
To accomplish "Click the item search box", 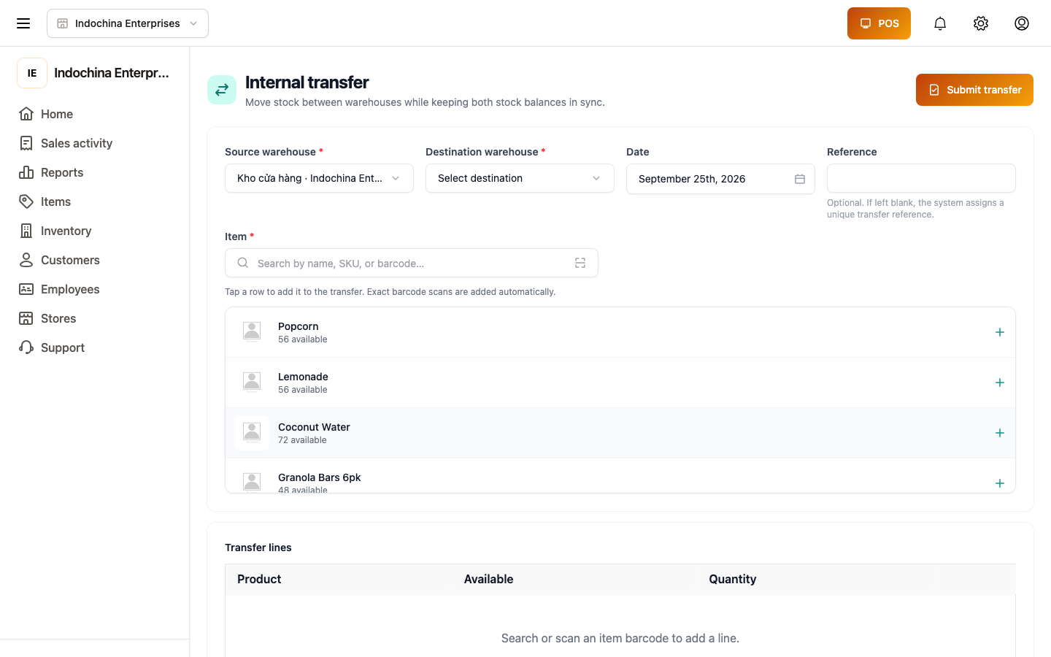I will [412, 263].
